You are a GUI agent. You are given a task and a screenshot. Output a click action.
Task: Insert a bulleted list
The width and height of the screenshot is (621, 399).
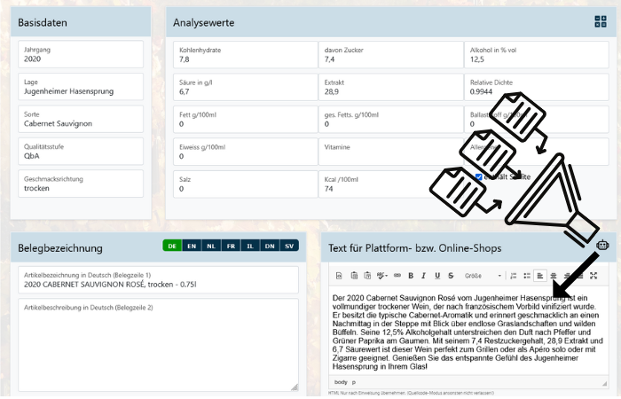tap(527, 276)
